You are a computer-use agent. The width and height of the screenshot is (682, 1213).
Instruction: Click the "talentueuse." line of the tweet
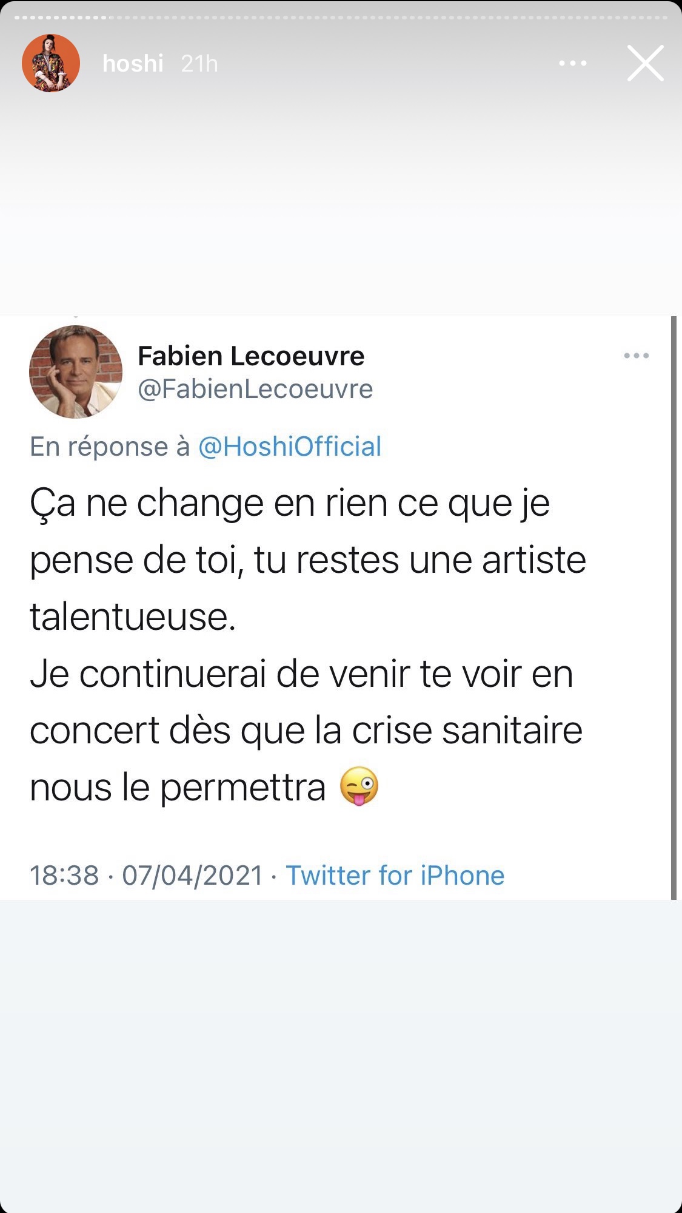tap(133, 617)
